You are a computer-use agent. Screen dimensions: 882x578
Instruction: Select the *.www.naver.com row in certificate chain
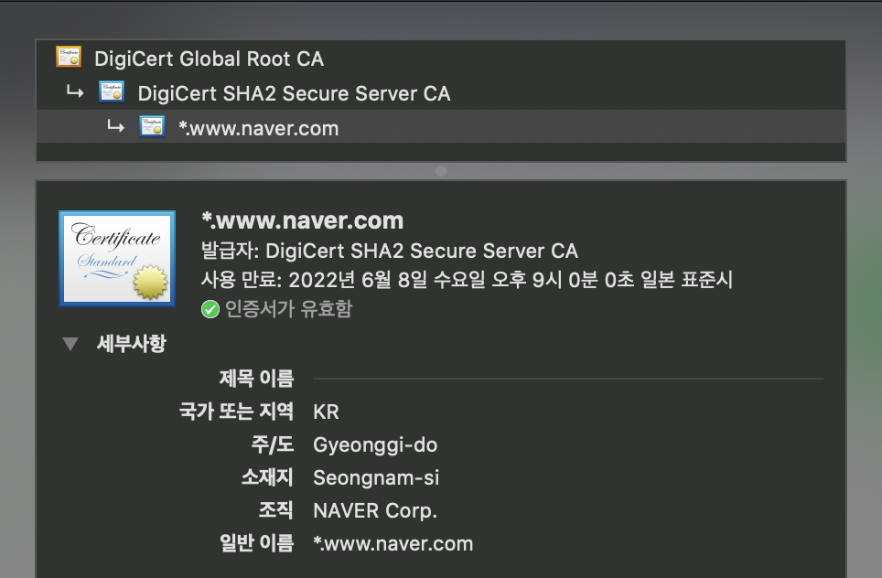click(440, 126)
